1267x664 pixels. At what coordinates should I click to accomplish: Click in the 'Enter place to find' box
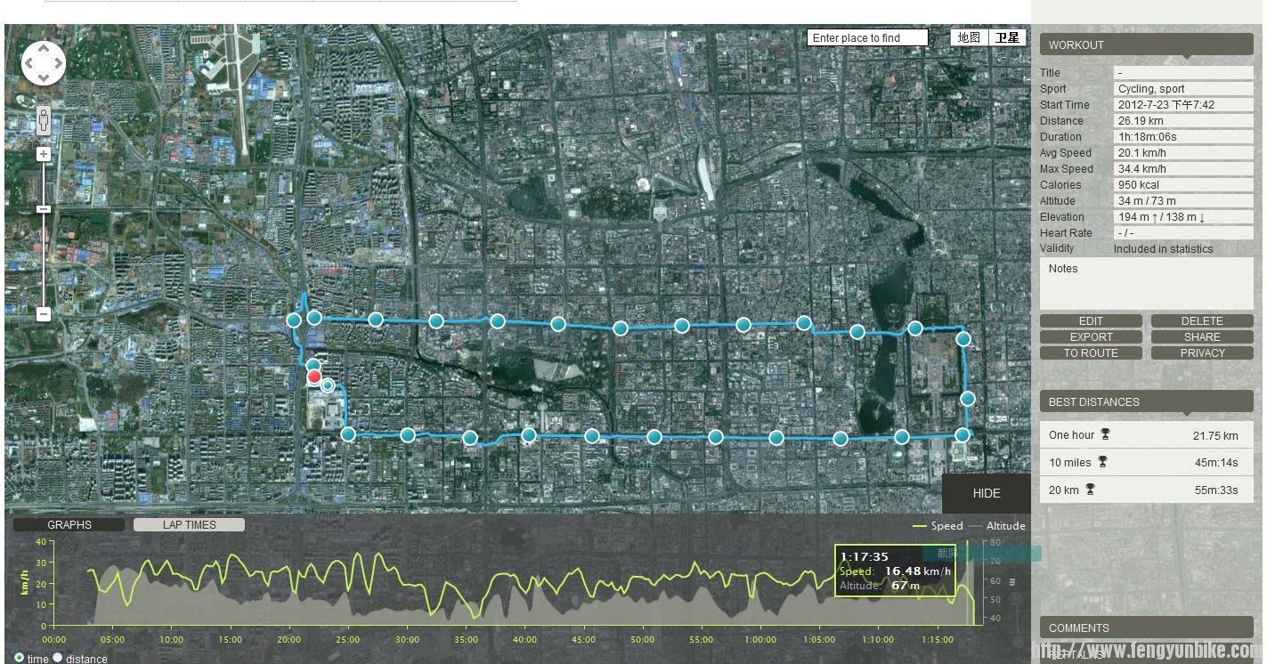click(866, 37)
